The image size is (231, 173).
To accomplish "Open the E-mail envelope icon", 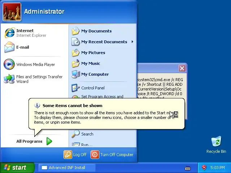I will click(9, 47).
